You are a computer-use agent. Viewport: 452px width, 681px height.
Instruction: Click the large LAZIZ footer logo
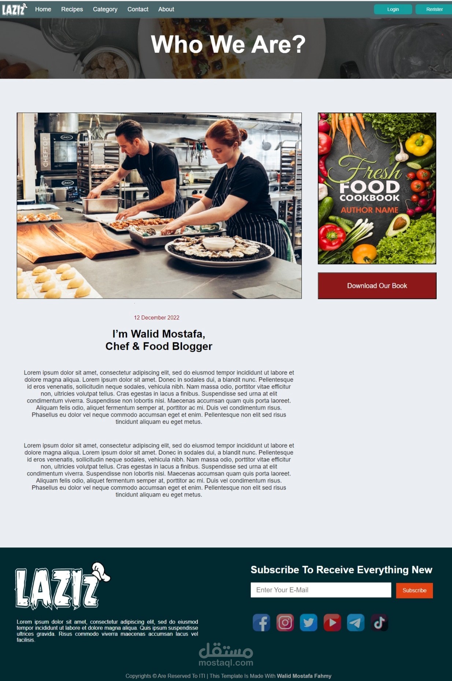[x=62, y=586]
